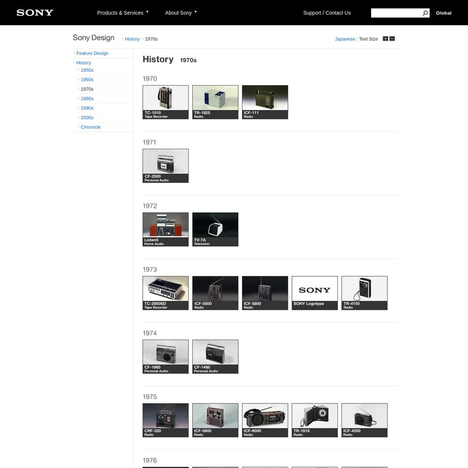Viewport: 468px width, 468px height.
Task: Switch to the Japanese version
Action: pyautogui.click(x=345, y=39)
